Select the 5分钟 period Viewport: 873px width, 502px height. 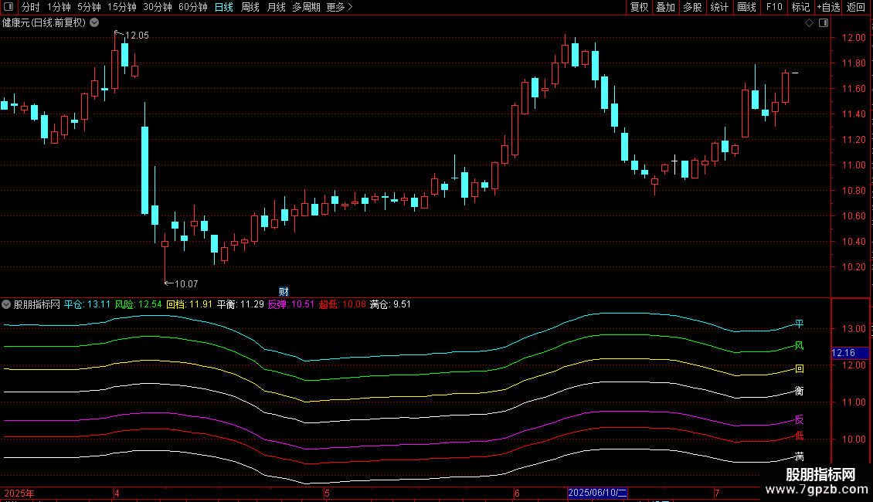coord(89,7)
